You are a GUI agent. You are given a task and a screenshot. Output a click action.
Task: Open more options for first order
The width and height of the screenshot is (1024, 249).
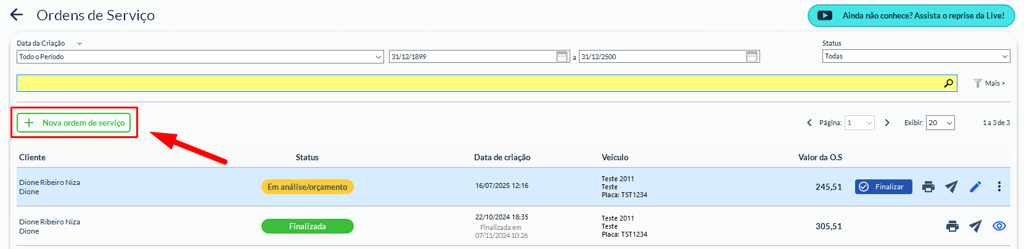(x=999, y=187)
